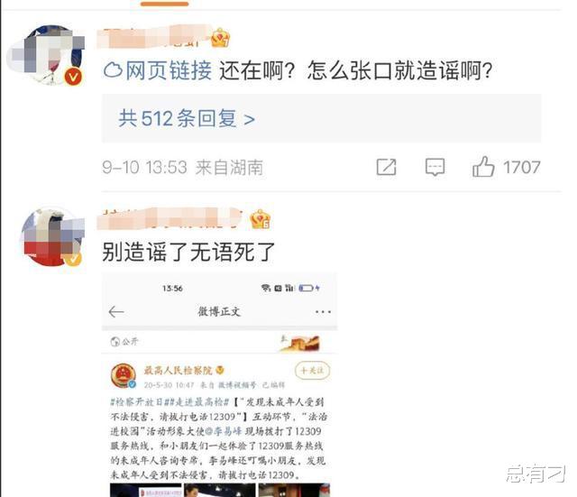Expand the 共512条回复 replies thread
The width and height of the screenshot is (577, 497).
[187, 118]
